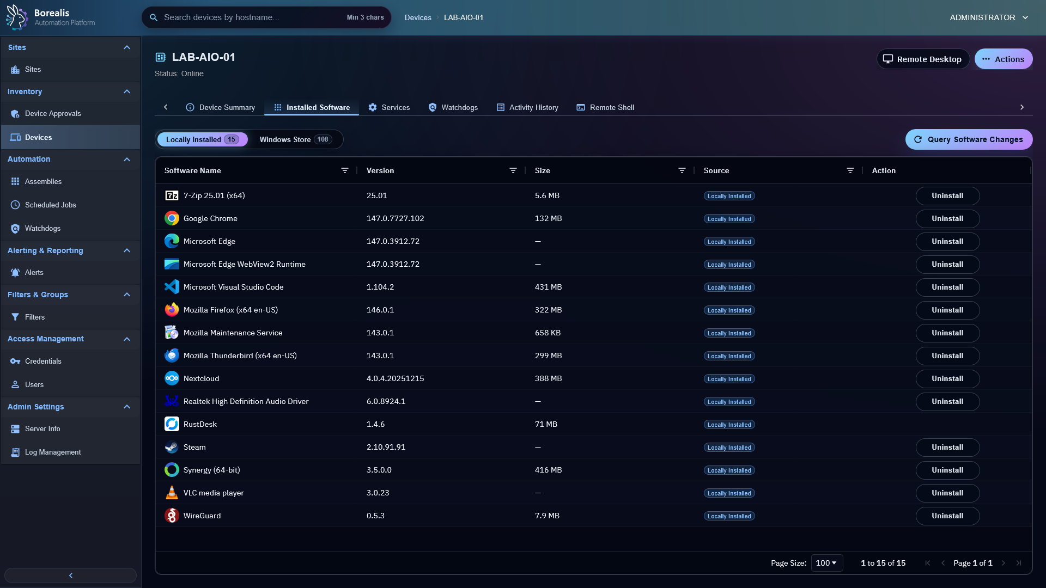Click the sidebar Watchdogs shield icon
The height and width of the screenshot is (588, 1046).
pyautogui.click(x=15, y=229)
